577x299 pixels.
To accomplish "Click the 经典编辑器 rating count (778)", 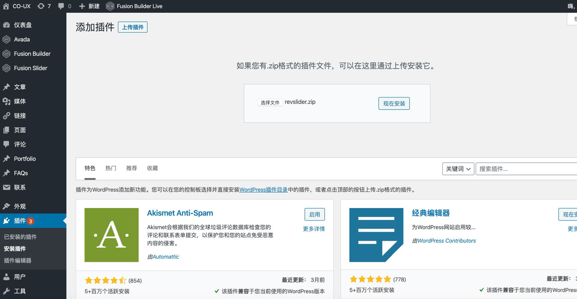I will [399, 280].
